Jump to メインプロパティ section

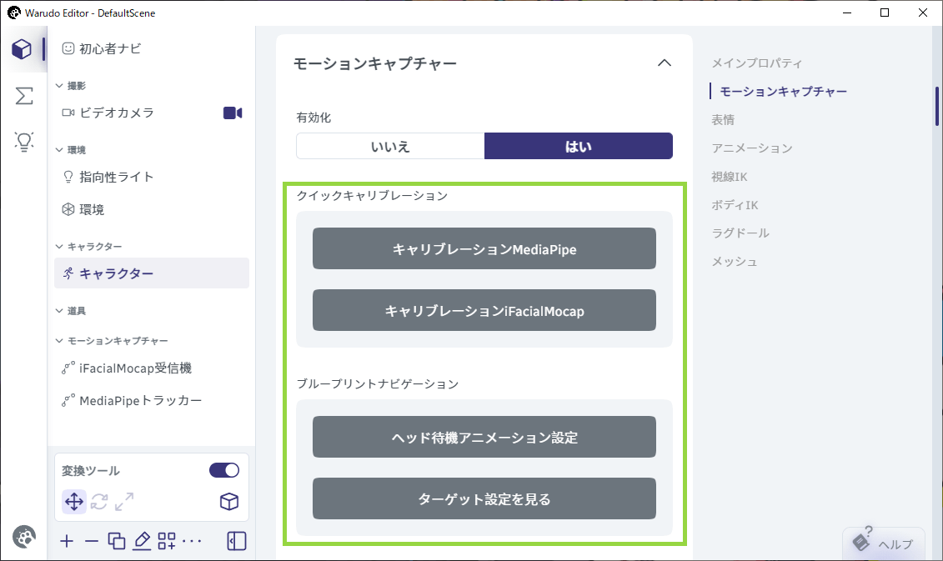(757, 63)
